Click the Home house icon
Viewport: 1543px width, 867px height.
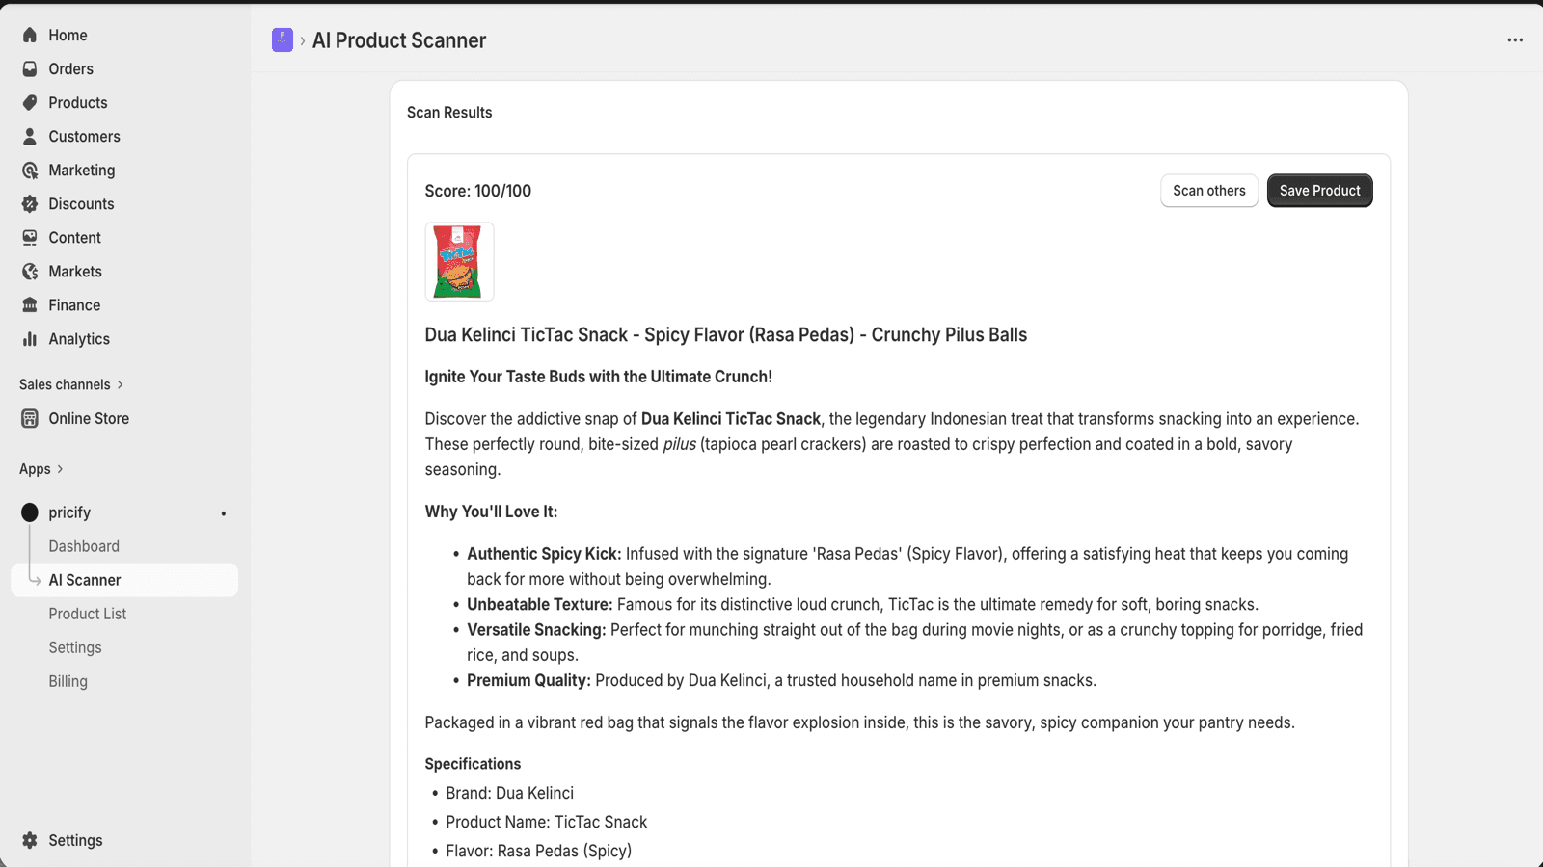click(x=30, y=35)
